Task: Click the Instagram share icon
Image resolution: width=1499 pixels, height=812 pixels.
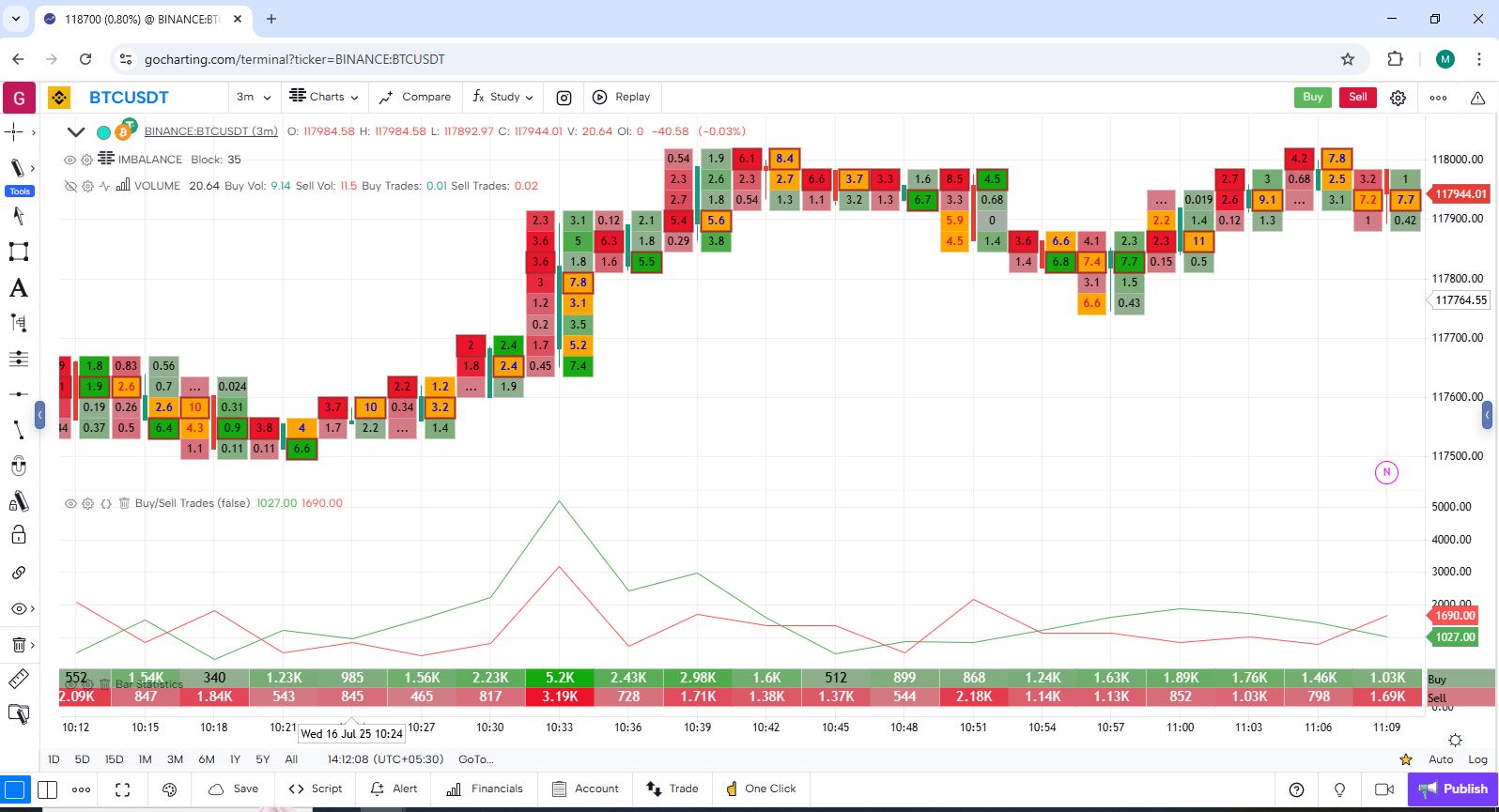Action: point(564,98)
